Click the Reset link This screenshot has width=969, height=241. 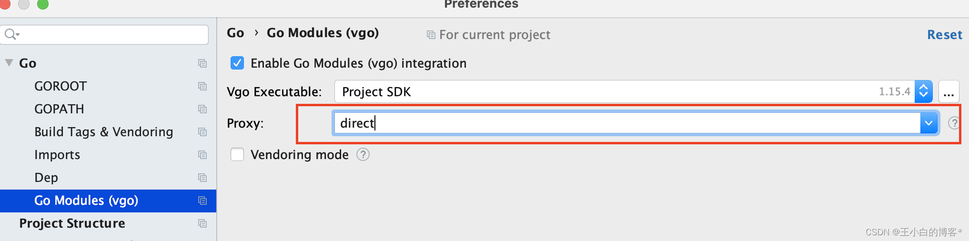[x=945, y=35]
